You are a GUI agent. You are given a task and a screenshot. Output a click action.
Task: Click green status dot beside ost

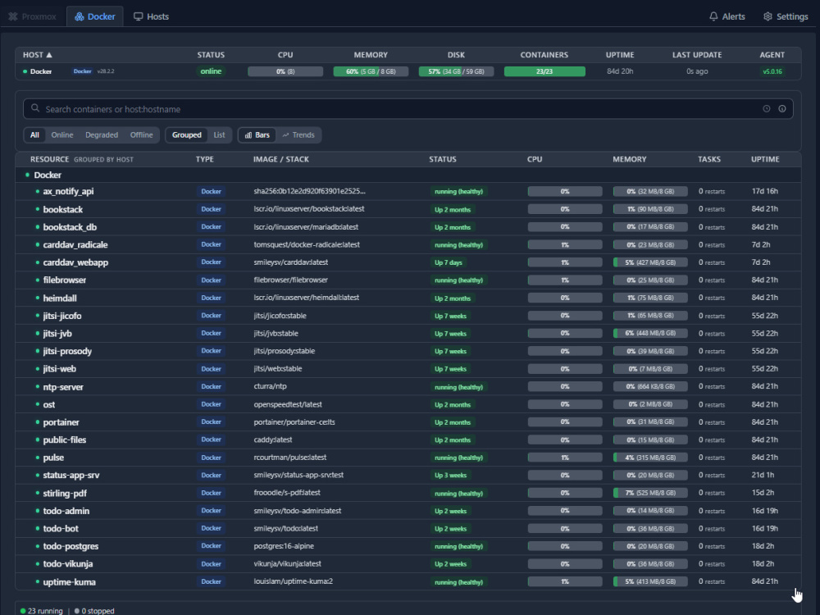tap(38, 404)
